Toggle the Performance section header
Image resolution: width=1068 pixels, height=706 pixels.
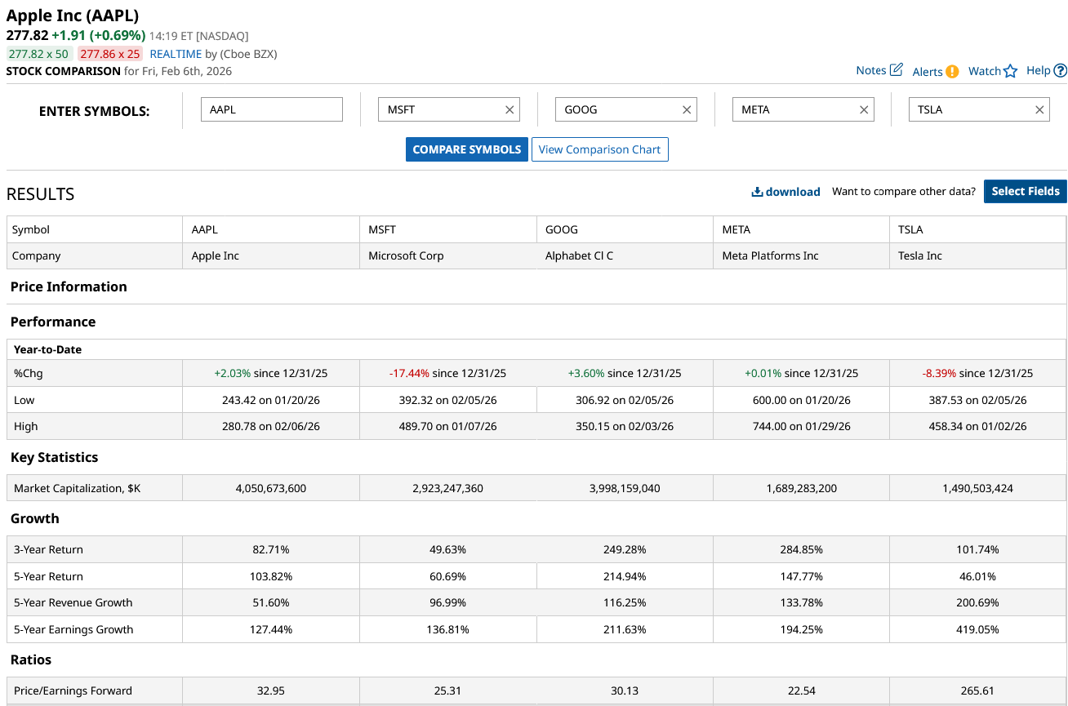click(53, 322)
